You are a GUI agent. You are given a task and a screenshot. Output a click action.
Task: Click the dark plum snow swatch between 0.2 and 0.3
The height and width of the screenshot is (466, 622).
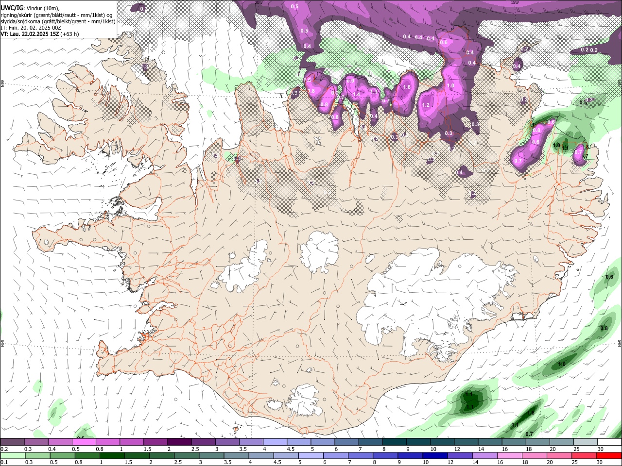[x=12, y=442]
